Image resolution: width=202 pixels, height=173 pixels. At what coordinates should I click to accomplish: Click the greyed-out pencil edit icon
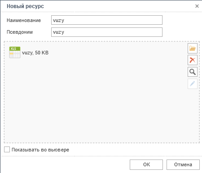193,84
